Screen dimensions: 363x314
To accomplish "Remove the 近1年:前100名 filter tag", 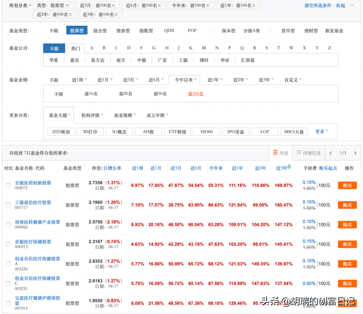I will pyautogui.click(x=254, y=5).
